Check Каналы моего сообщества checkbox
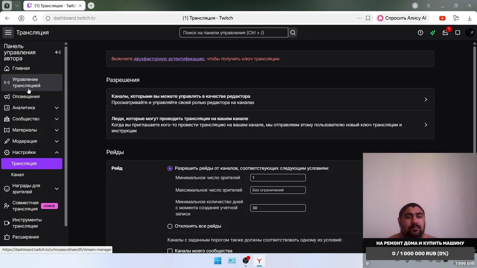The width and height of the screenshot is (477, 268). click(170, 251)
